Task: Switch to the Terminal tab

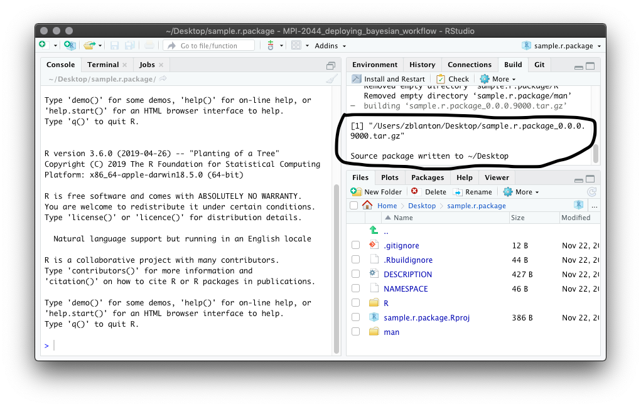Action: (102, 65)
